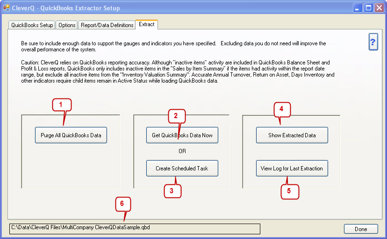Select the Extract tab
Image resolution: width=387 pixels, height=239 pixels.
pyautogui.click(x=146, y=24)
